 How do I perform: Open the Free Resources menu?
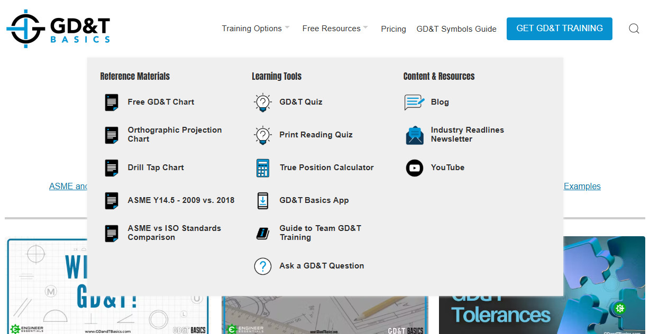332,29
